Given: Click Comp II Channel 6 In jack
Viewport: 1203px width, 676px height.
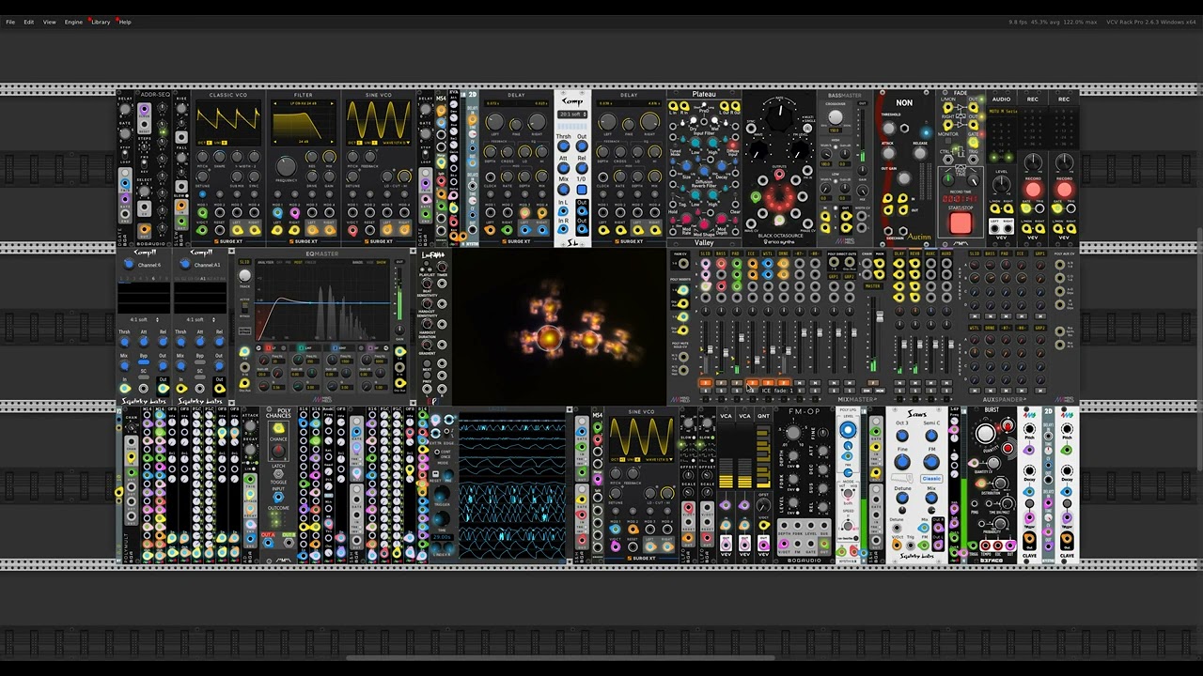Looking at the screenshot, I should tap(125, 389).
